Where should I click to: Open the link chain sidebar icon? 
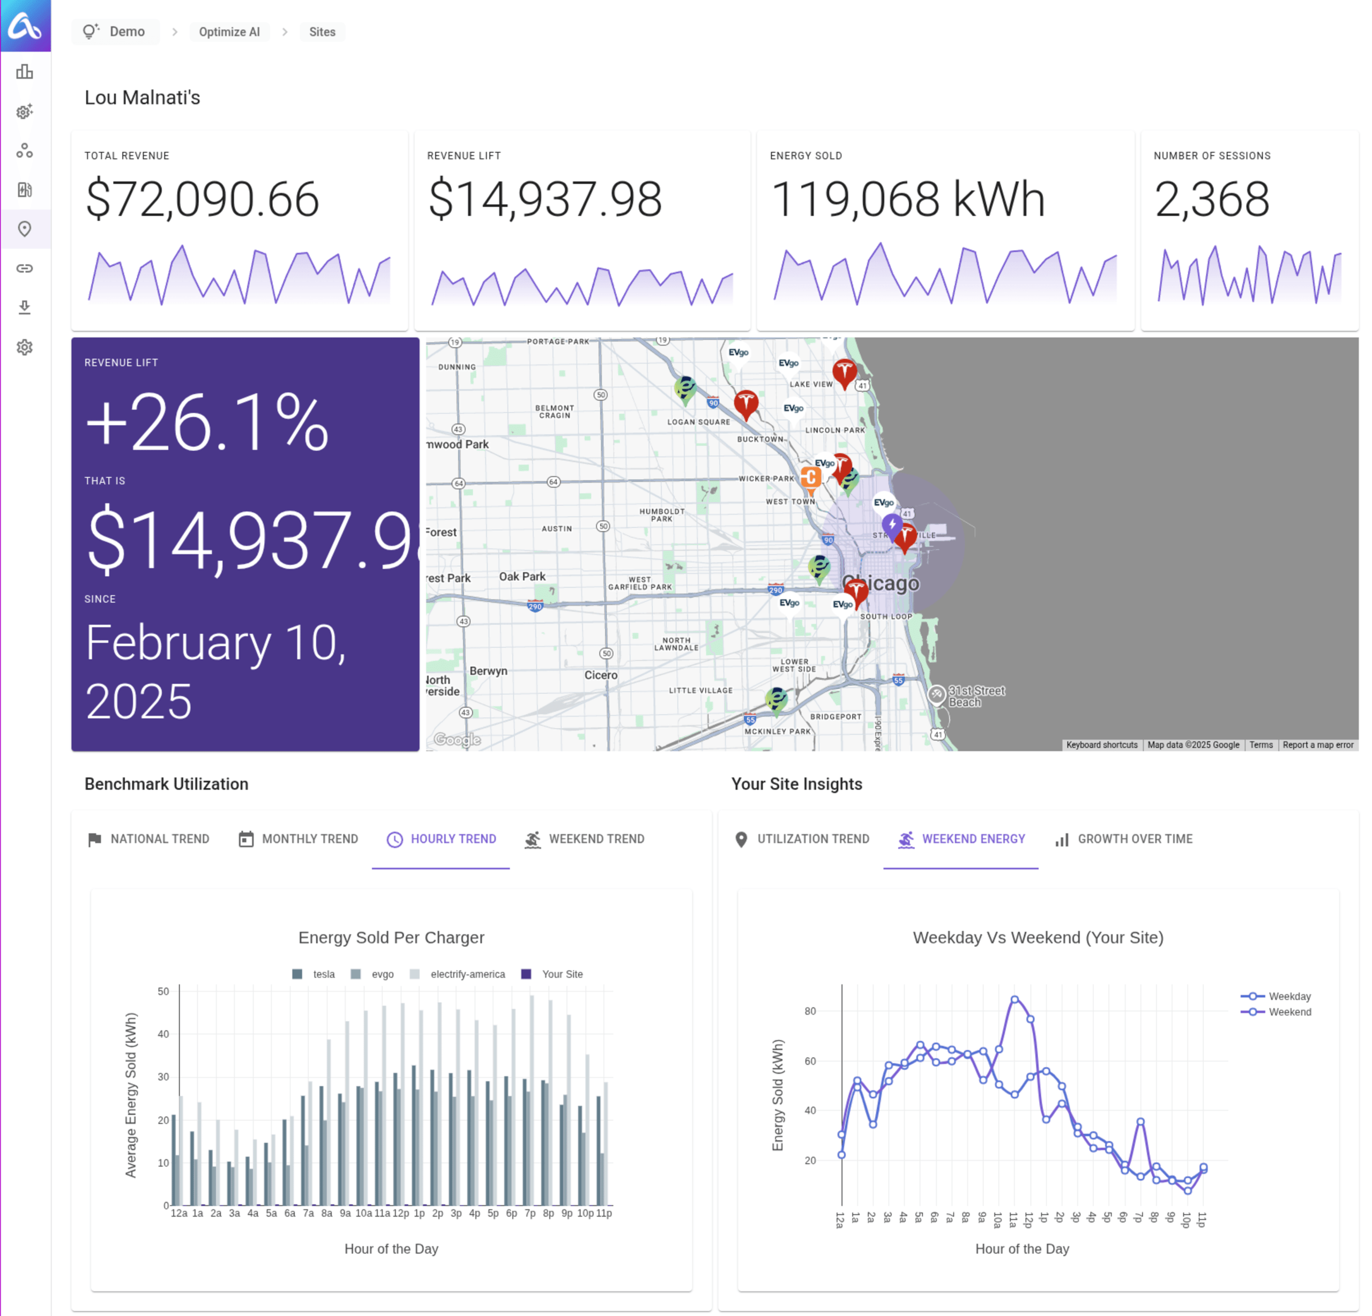coord(25,268)
